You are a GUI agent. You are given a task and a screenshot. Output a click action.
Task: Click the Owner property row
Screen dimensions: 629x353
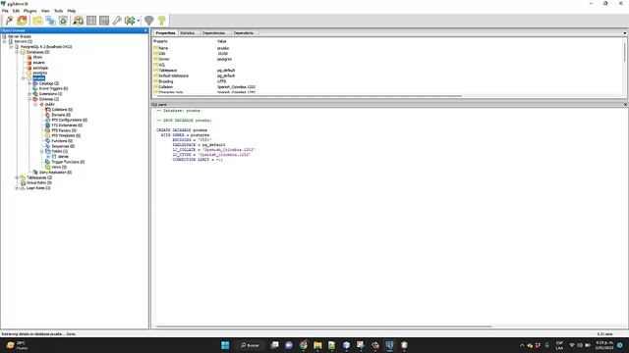388,59
